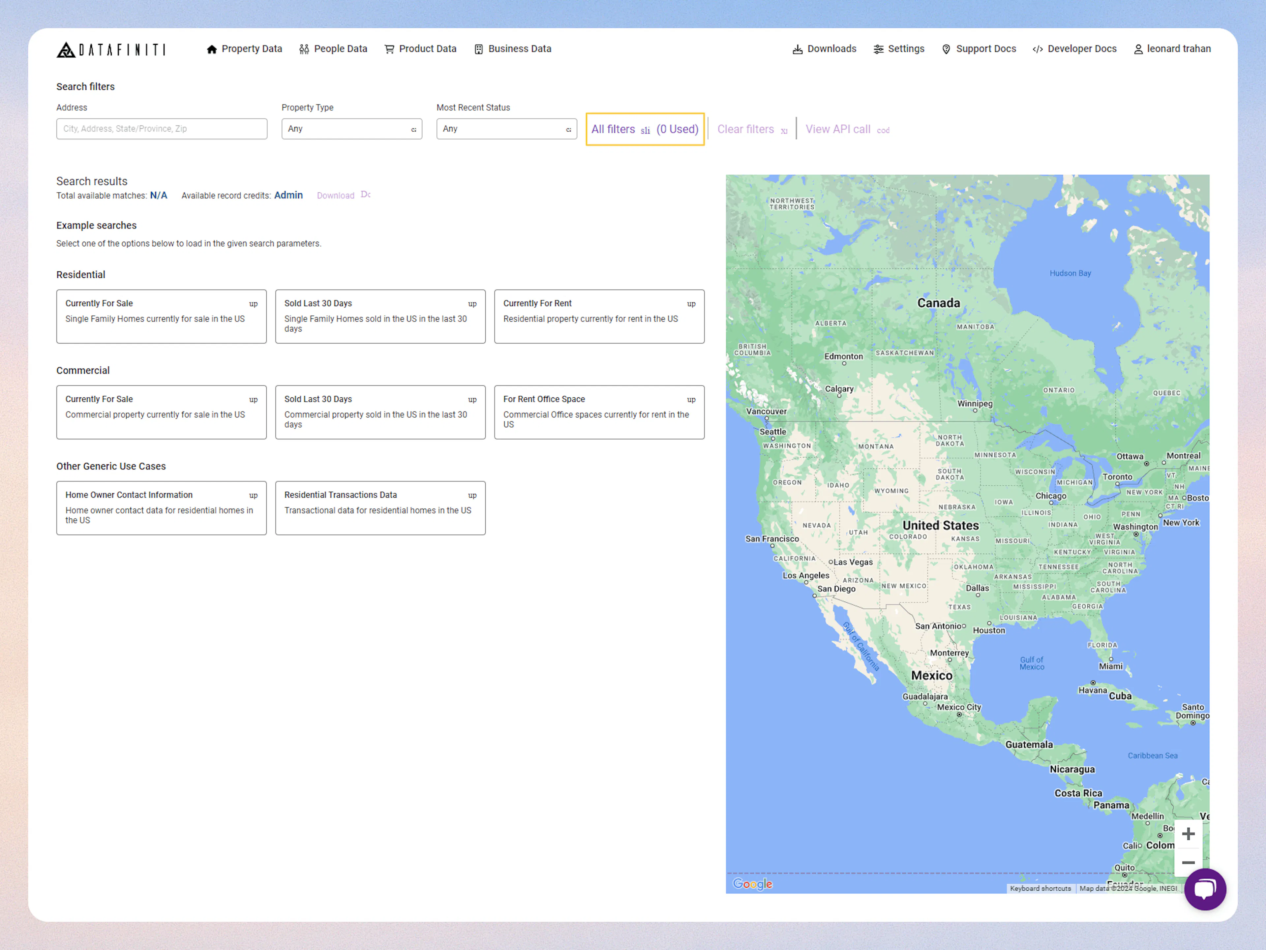Click the Developer Docs code icon

coord(1038,49)
